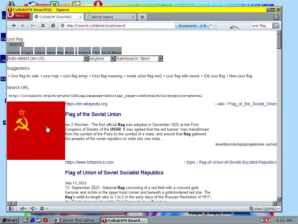Open the password wand key button
Image resolution: width=298 pixels, height=224 pixels.
tap(33, 26)
